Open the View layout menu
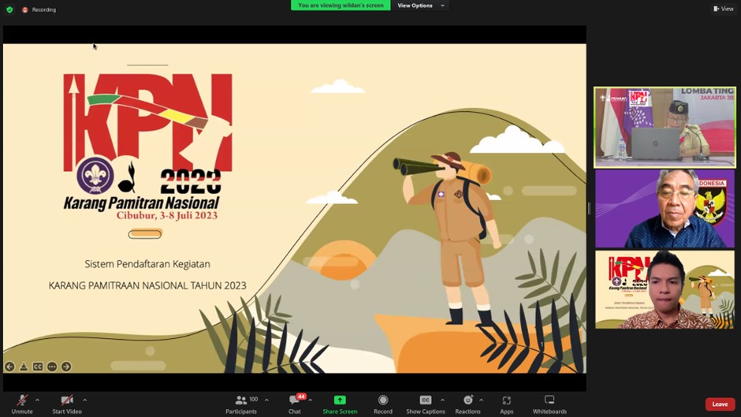741x417 pixels. click(x=723, y=9)
